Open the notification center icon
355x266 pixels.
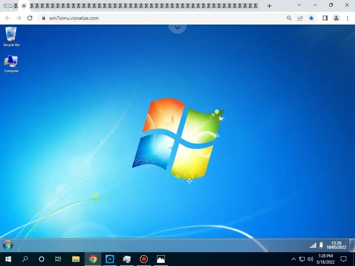coord(344,259)
